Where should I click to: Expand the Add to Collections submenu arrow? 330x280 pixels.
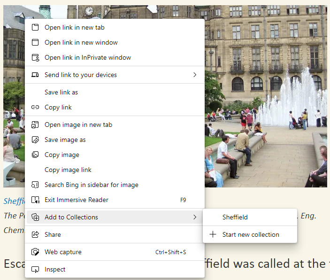[x=195, y=217]
